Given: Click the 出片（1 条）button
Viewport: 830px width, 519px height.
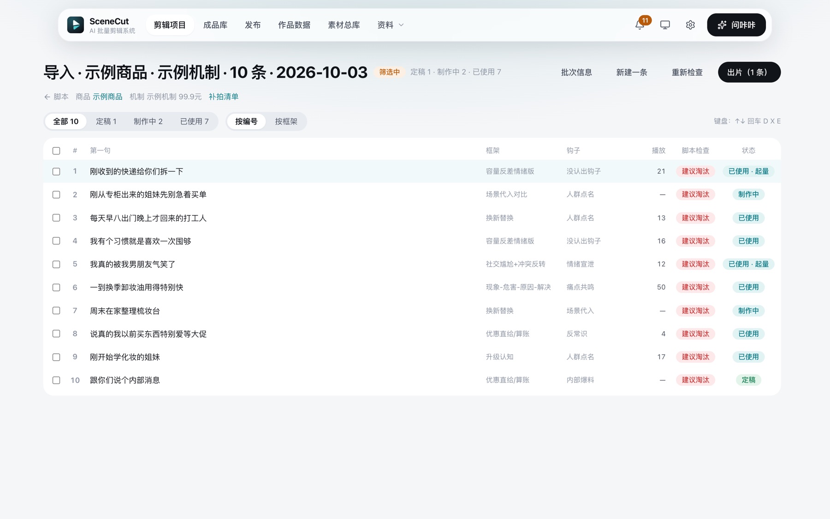Looking at the screenshot, I should pyautogui.click(x=749, y=72).
